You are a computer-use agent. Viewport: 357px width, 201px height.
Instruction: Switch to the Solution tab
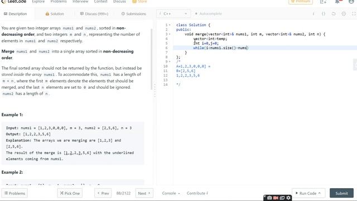coord(55,13)
